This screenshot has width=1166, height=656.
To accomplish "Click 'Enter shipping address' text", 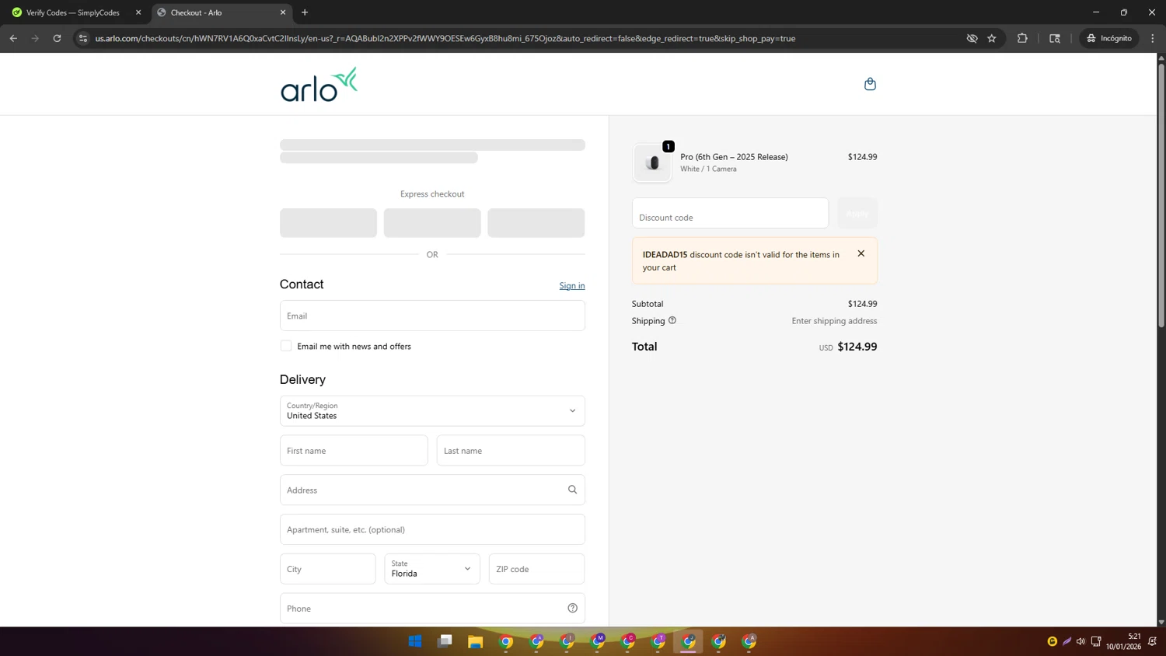I will pyautogui.click(x=834, y=321).
